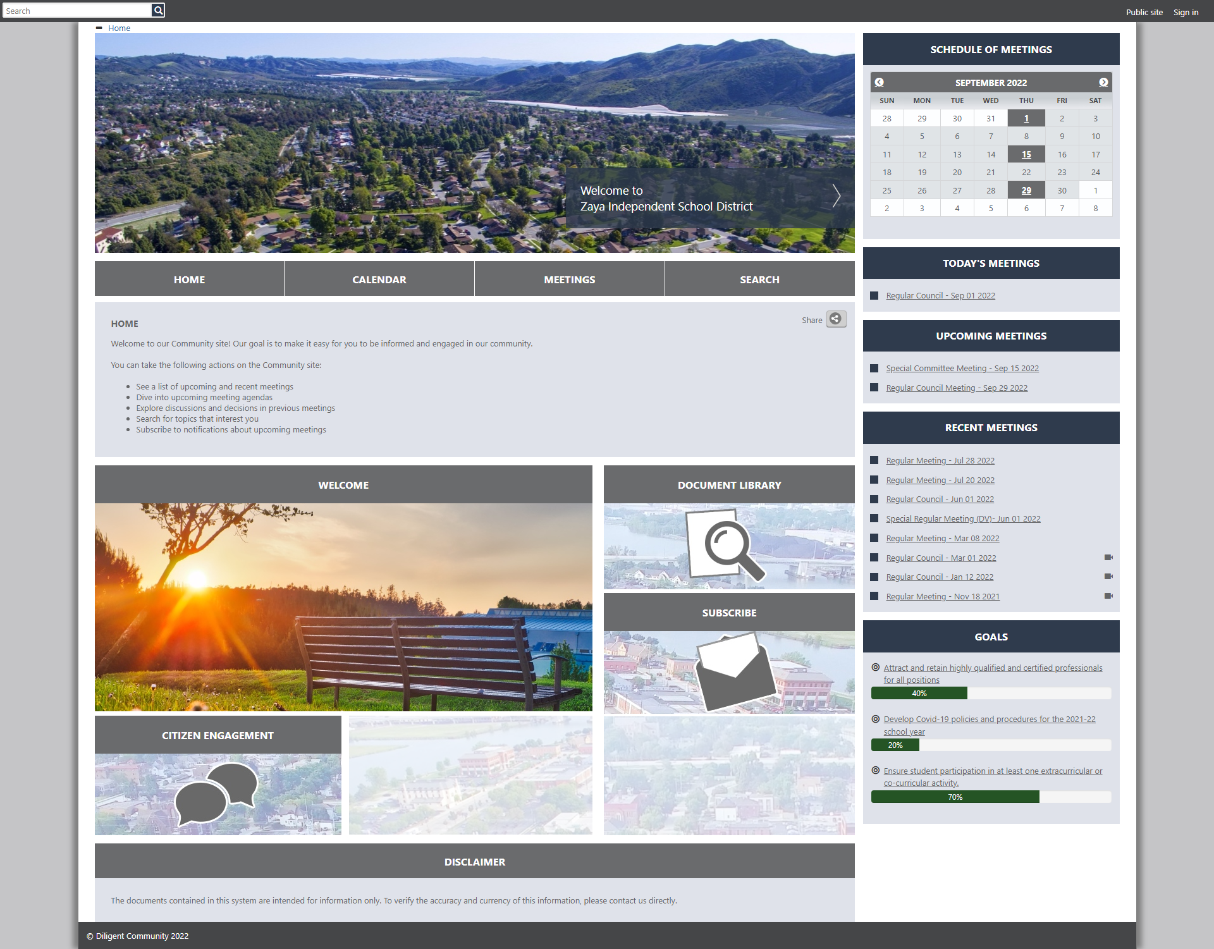The image size is (1214, 949).
Task: Open the Search navigation tab
Action: 759,279
